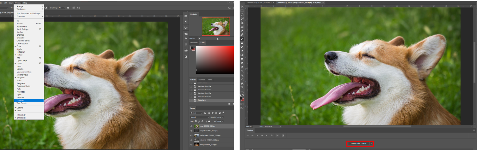477x151 pixels.
Task: Go to first frame in Timeline controls
Action: (248, 136)
